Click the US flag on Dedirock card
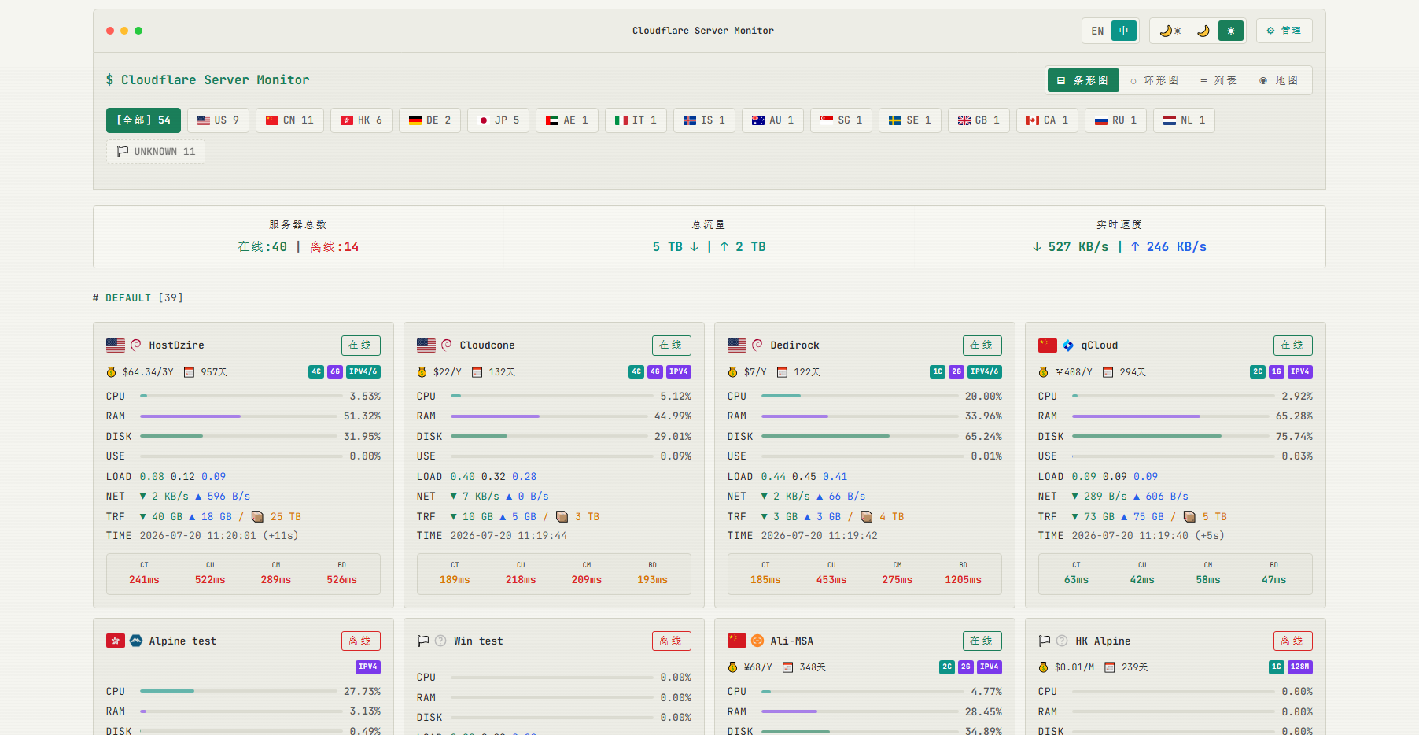 pyautogui.click(x=737, y=345)
